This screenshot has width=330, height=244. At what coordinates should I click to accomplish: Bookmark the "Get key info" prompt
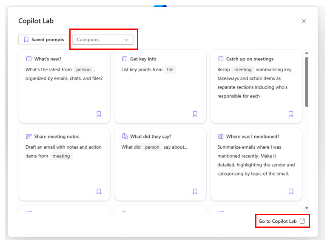tap(195, 114)
